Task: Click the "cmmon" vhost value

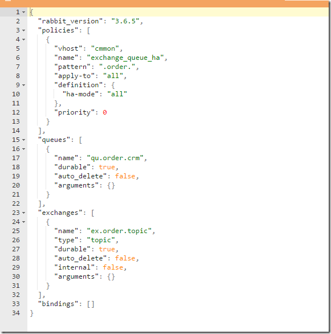Action: pos(105,48)
